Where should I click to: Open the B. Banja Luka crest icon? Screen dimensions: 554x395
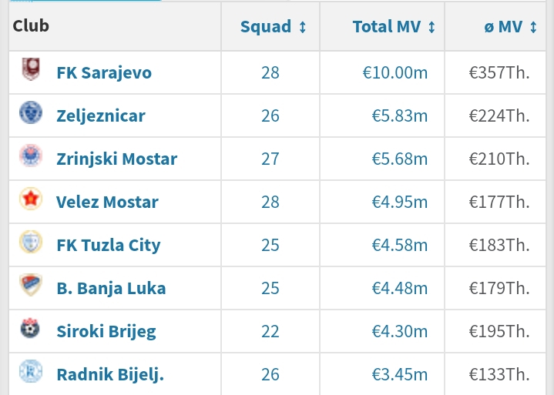pos(31,285)
